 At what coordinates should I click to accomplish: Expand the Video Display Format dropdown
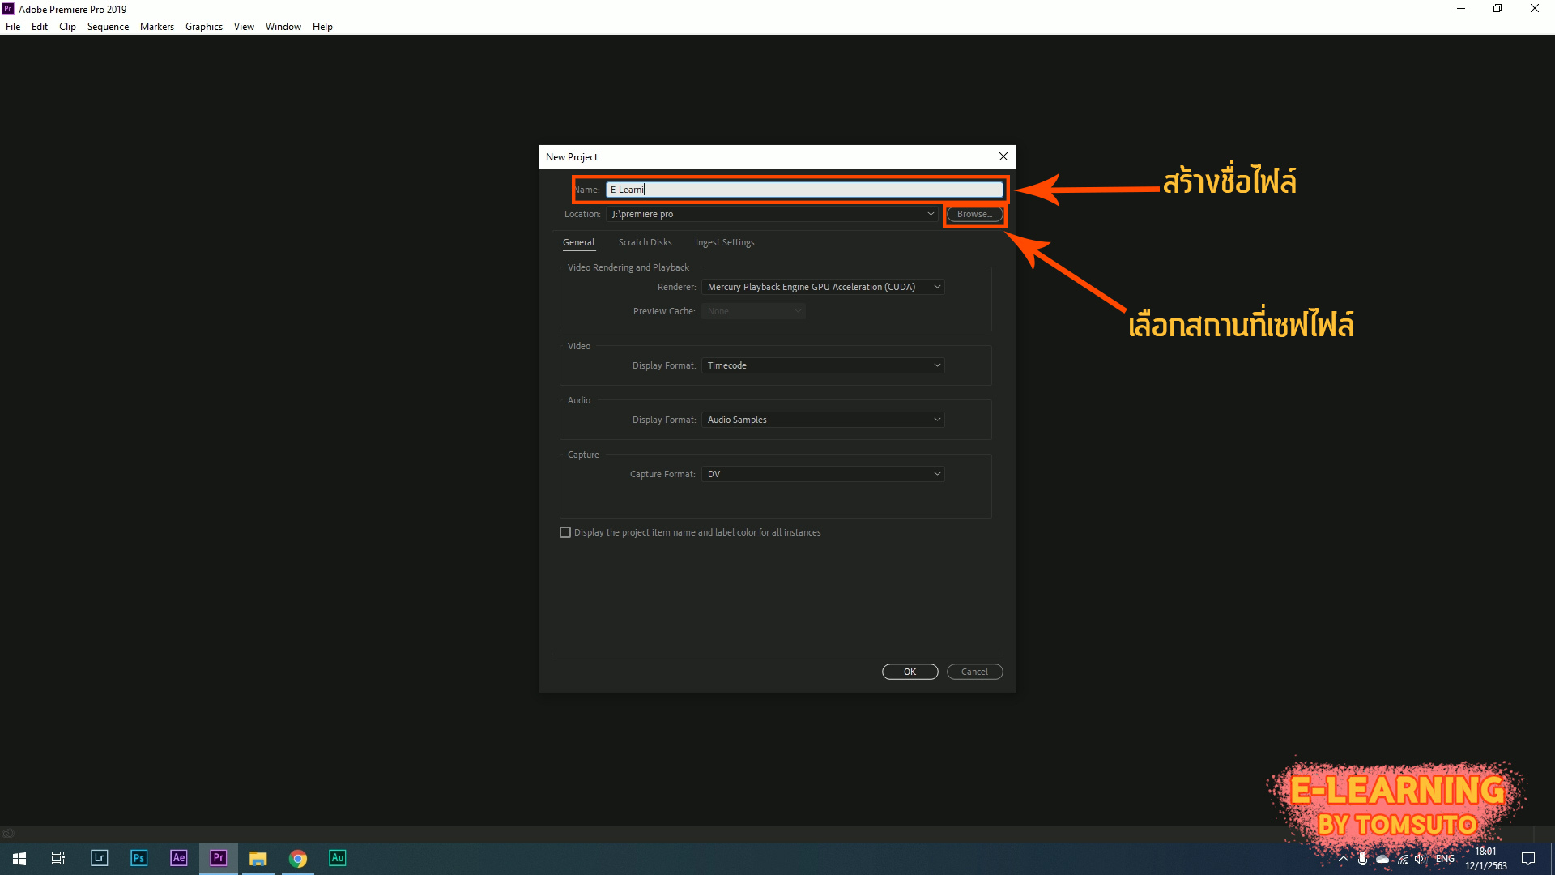point(822,365)
